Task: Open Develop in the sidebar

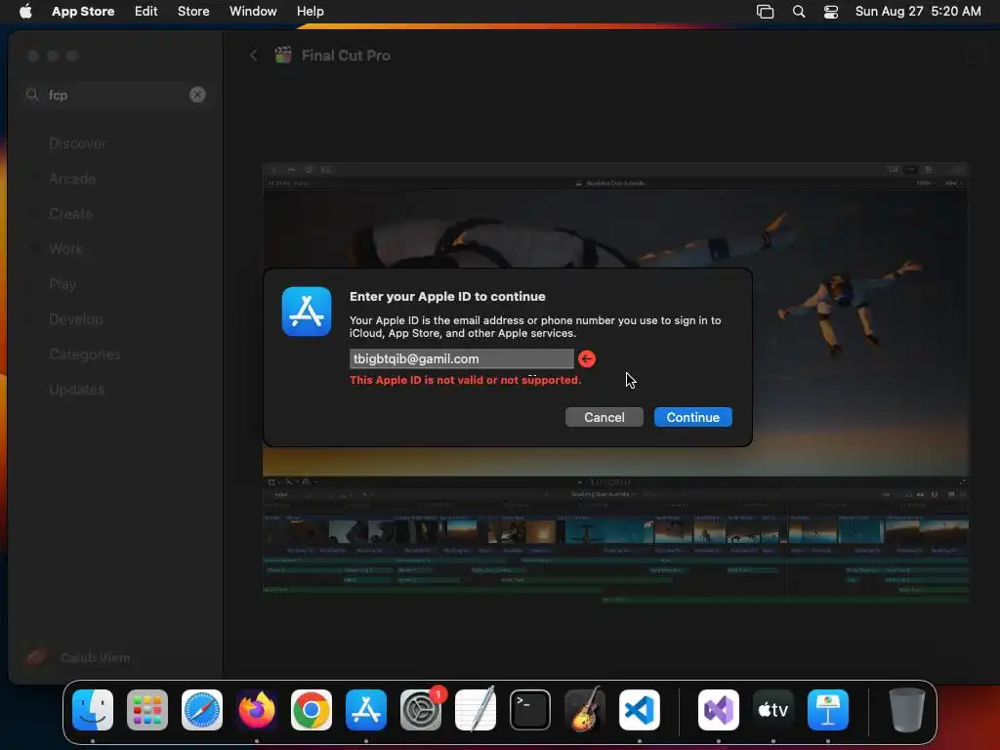Action: 76,319
